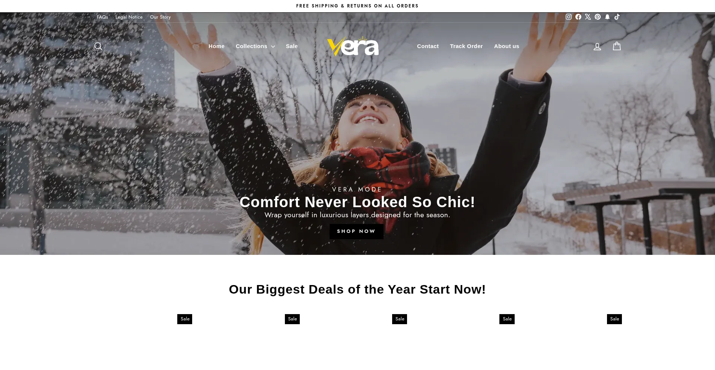Open the search magnifier icon

[x=98, y=46]
